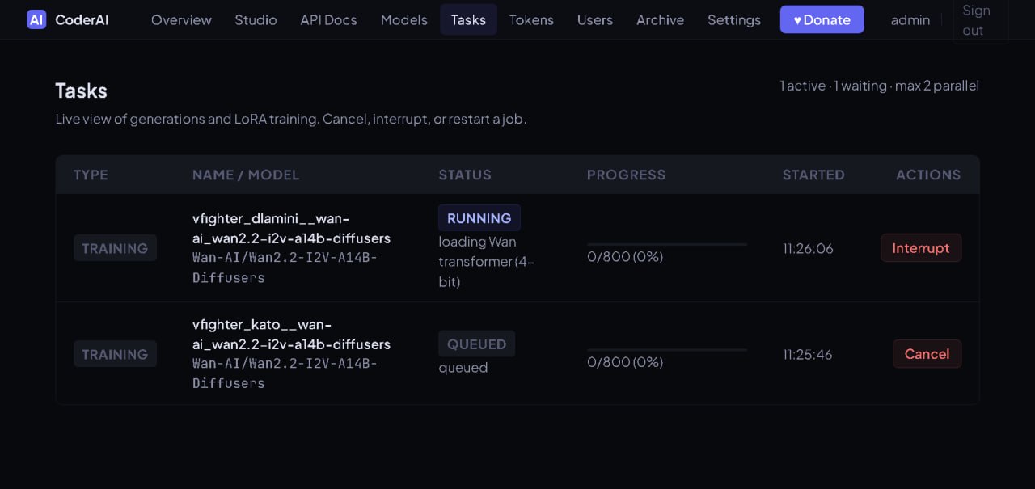1035x489 pixels.
Task: Select the vfighter_kato__wan job name
Action: coord(291,334)
